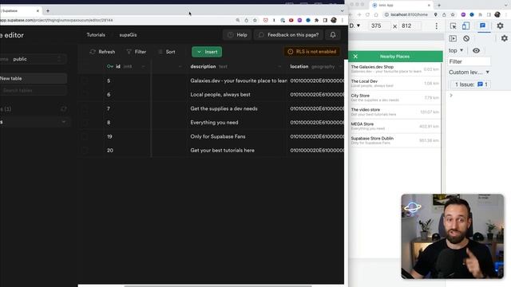Click the viewport height field showing 812
511x287 pixels.
[x=410, y=26]
